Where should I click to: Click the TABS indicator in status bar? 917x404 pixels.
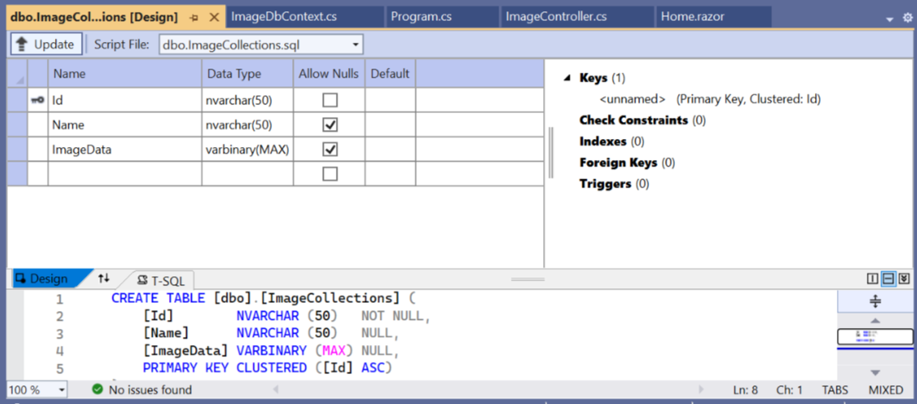tap(836, 389)
